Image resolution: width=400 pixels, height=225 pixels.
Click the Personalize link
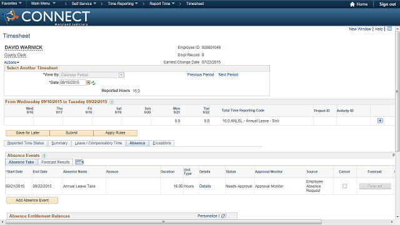pos(207,216)
